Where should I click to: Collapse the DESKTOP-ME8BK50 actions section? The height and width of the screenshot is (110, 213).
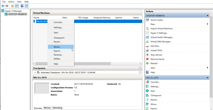tap(208, 15)
